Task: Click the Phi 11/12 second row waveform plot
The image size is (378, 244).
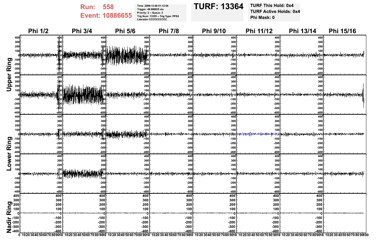Action: coord(258,95)
